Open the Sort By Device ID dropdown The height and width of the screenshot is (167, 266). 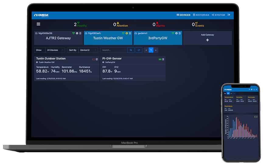point(88,50)
